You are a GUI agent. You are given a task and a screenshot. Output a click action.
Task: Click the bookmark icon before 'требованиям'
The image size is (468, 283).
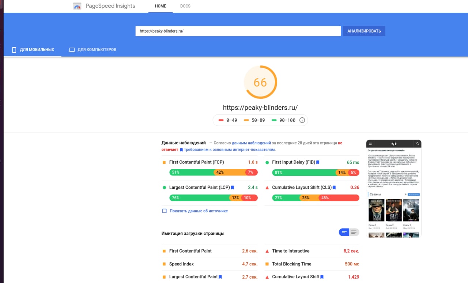(181, 150)
